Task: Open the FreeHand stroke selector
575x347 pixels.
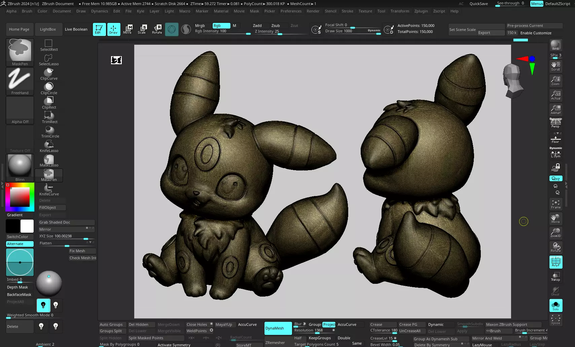Action: tap(20, 81)
